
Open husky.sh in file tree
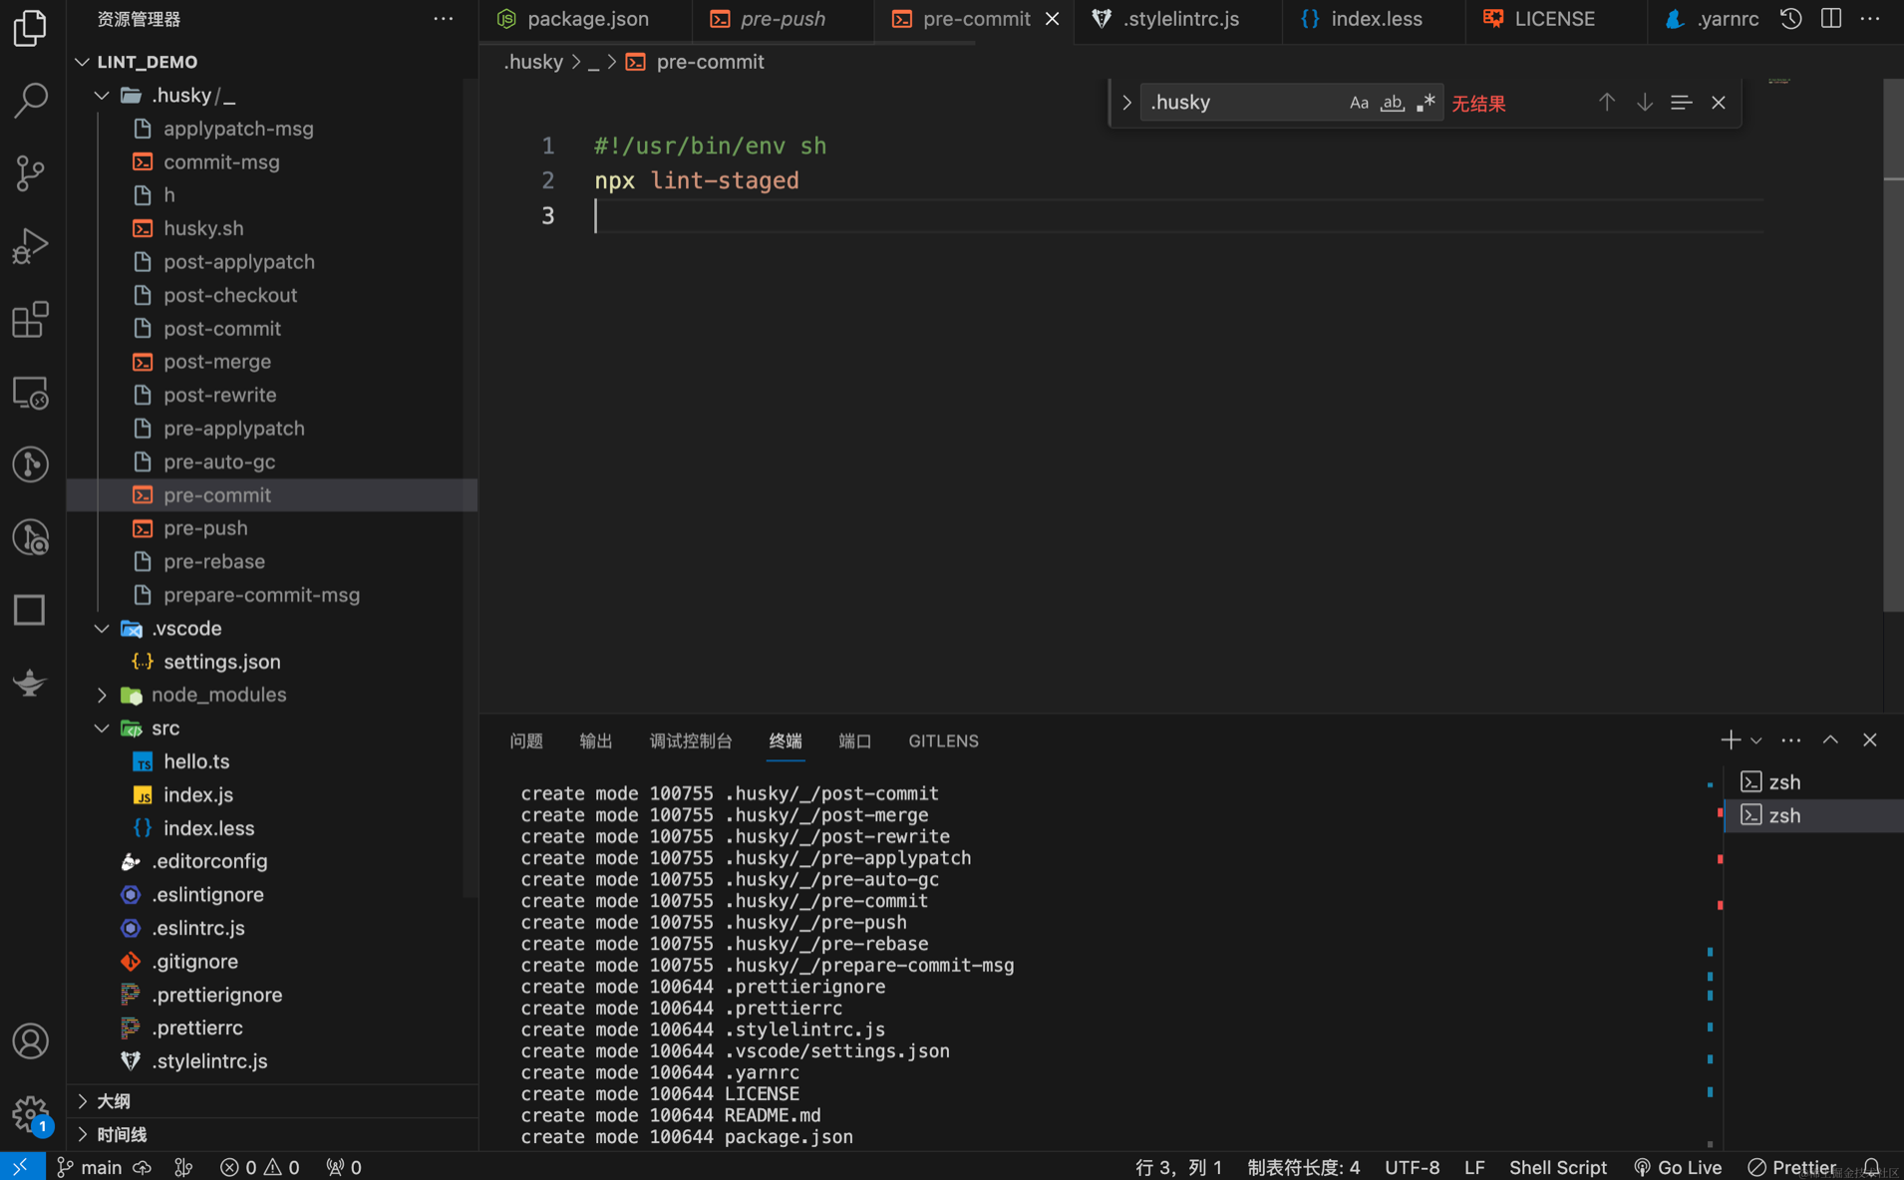tap(203, 228)
